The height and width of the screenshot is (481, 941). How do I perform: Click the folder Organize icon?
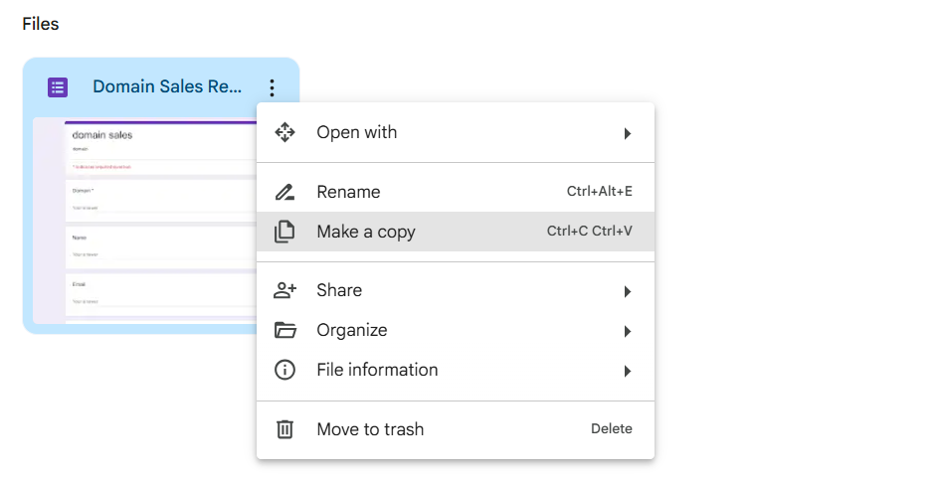284,330
